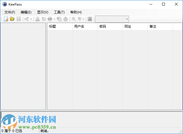
Task: Click the Copy user name icon
Action: (37, 19)
